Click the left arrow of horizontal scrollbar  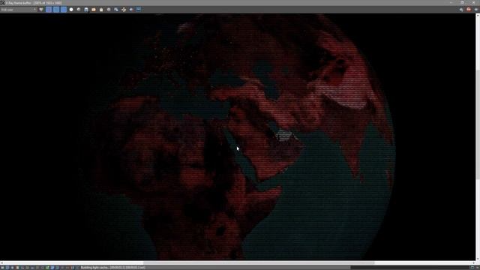coord(1,262)
